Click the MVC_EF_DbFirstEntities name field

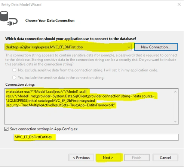(x=96, y=137)
